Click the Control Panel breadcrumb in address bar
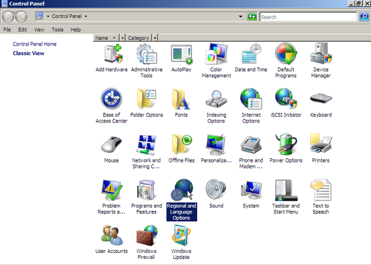Viewport: 371px width, 265px height. (67, 16)
